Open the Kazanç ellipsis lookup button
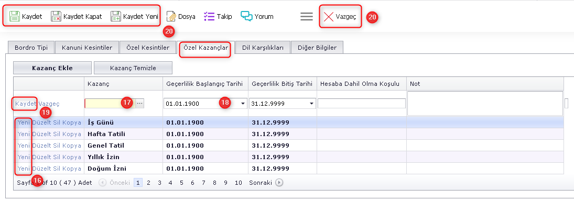The height and width of the screenshot is (201, 574). point(140,104)
